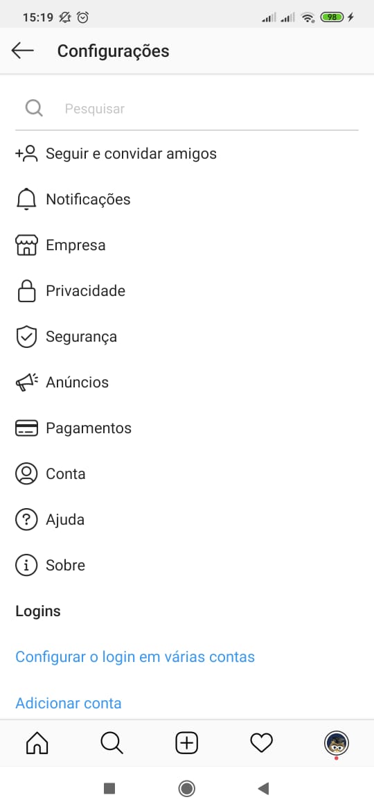Tap the new post plus icon
Screen dimensions: 374x811
(186, 743)
